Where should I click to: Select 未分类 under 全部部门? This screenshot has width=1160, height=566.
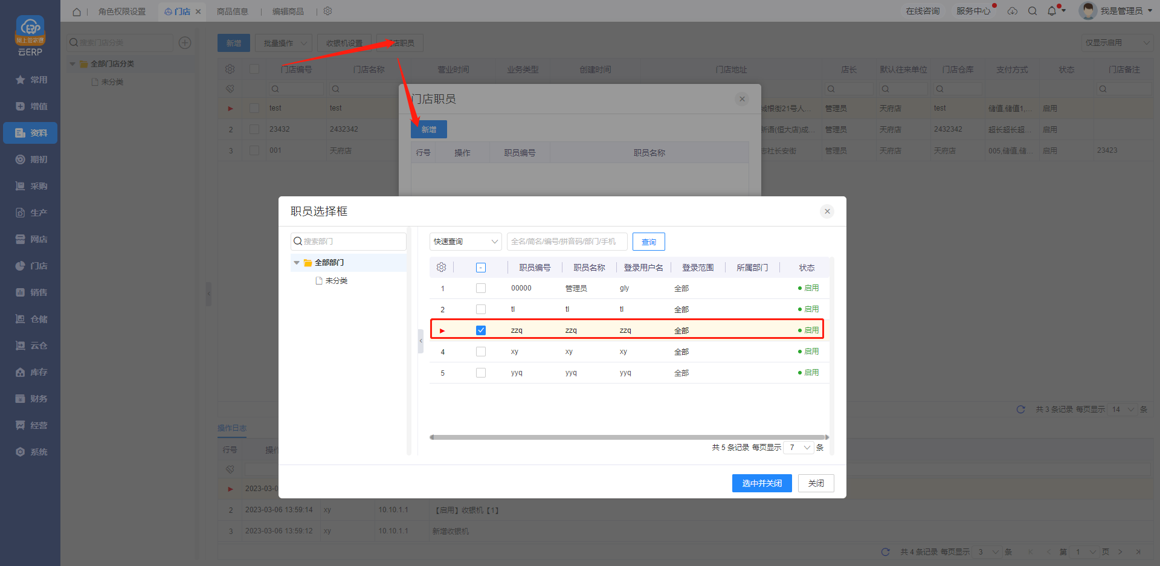337,281
